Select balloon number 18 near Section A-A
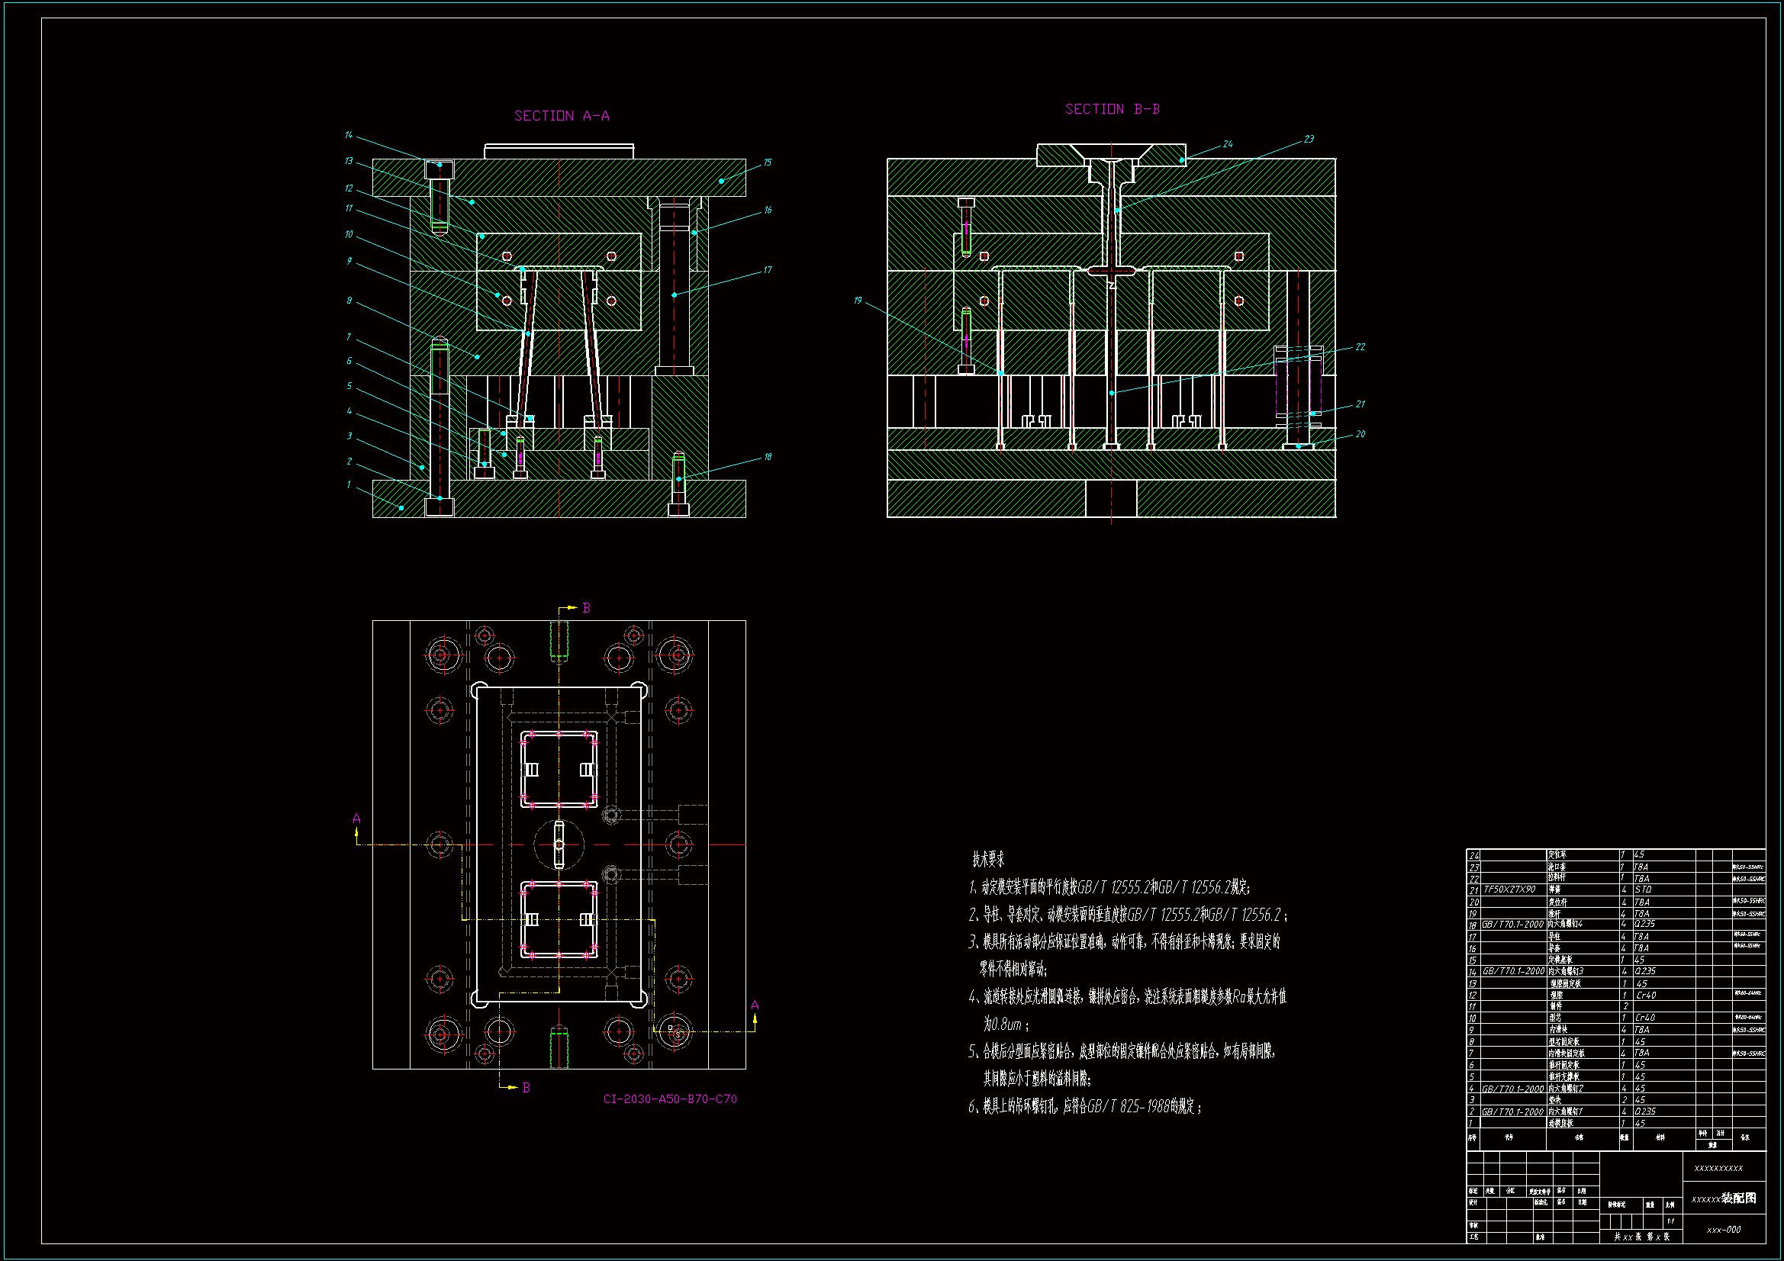 (768, 457)
